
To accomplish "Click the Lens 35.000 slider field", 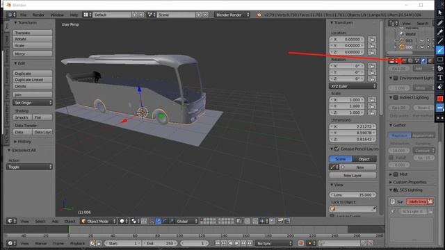I will (353, 194).
